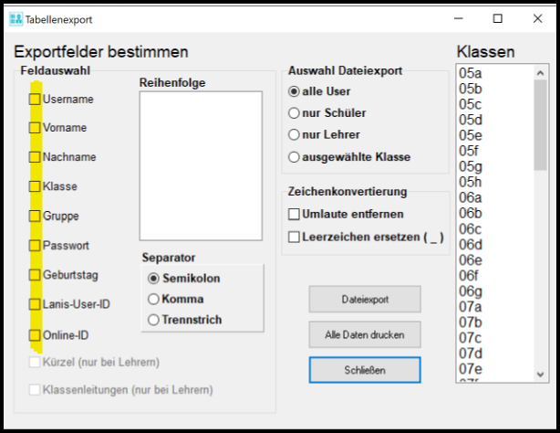Click inside the Reihenfolge list box
The height and width of the screenshot is (433, 560).
201,164
